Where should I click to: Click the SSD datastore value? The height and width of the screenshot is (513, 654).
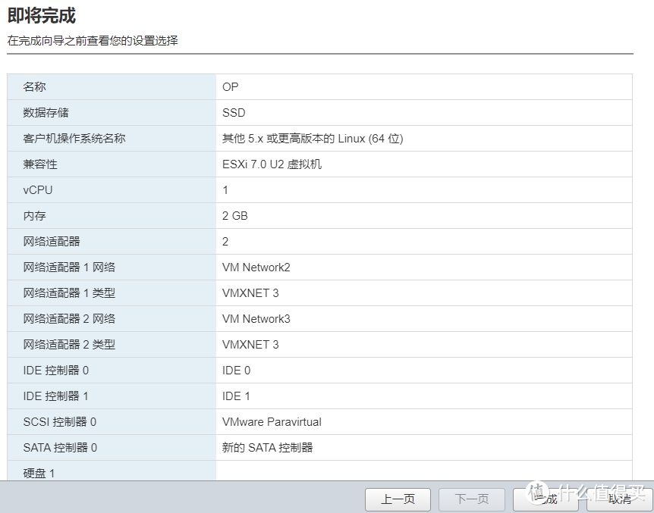coord(234,113)
